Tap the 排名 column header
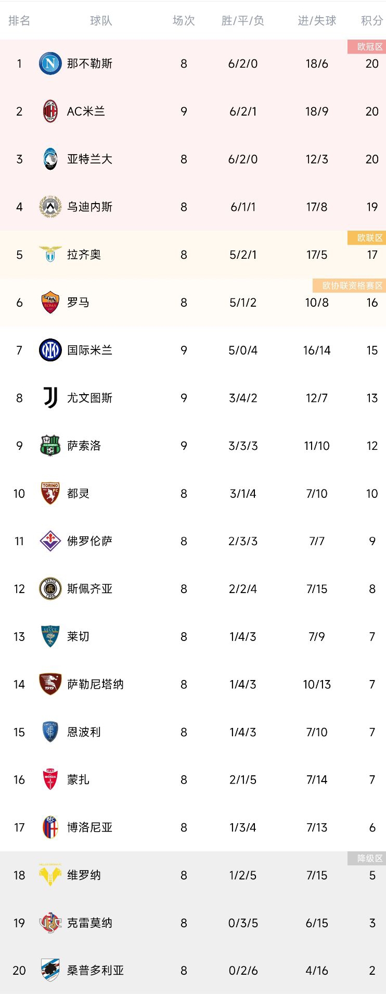Viewport: 386px width, 994px height. click(19, 20)
